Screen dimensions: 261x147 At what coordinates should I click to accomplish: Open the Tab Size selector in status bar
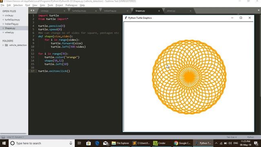(231, 137)
